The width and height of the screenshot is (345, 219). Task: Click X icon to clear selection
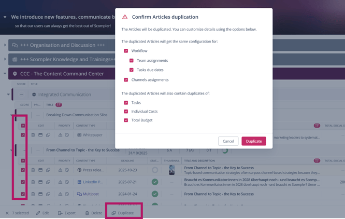pyautogui.click(x=7, y=213)
